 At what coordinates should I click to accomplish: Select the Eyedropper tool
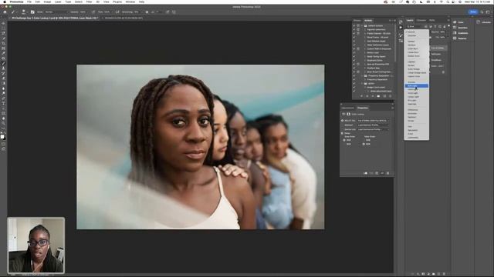pyautogui.click(x=3, y=53)
